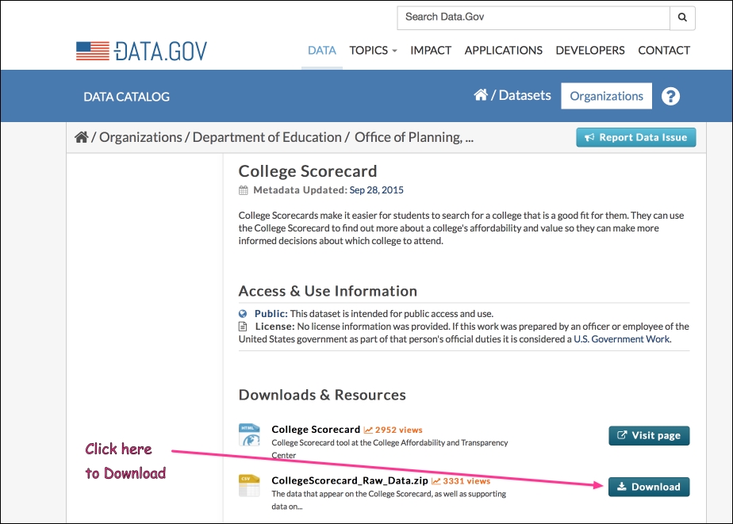Follow the U.S. Government Work link
The image size is (733, 524).
(622, 339)
